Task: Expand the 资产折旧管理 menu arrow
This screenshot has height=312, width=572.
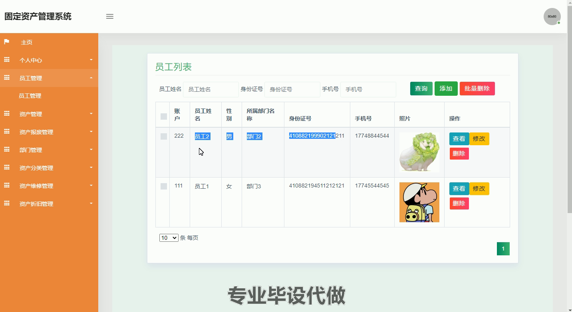Action: point(91,203)
